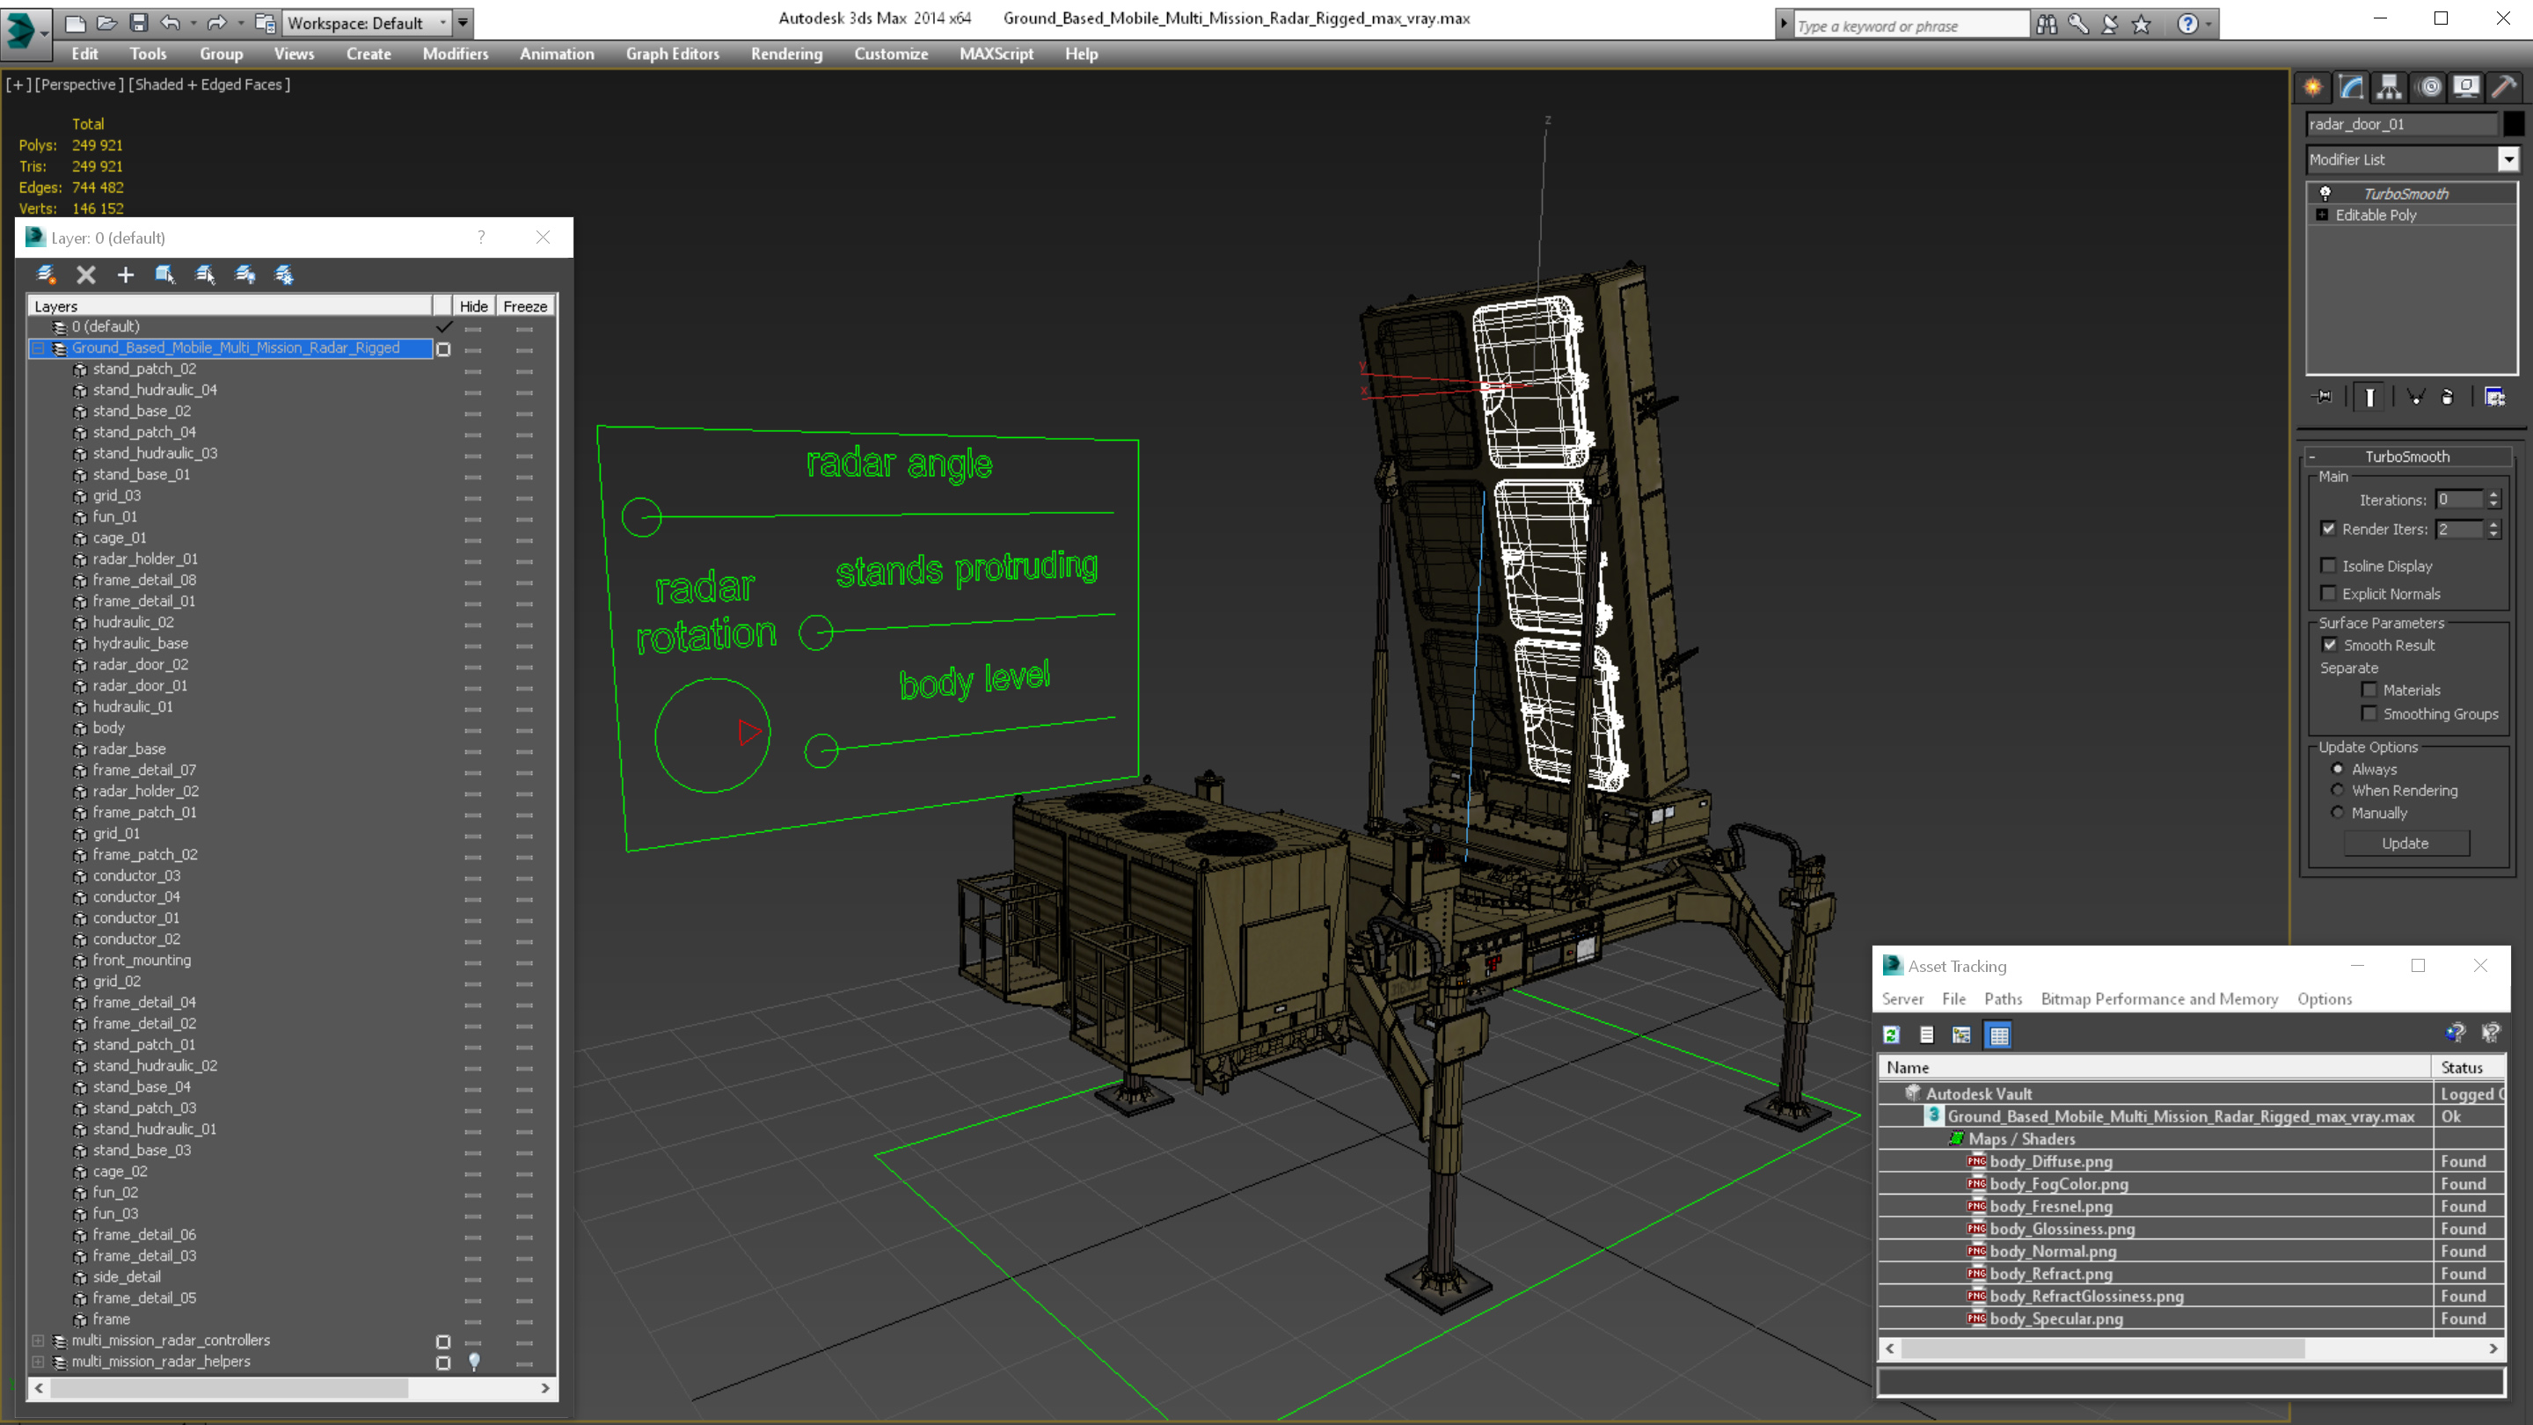Switch to the Motion command panel tab
This screenshot has width=2533, height=1425.
click(2428, 88)
